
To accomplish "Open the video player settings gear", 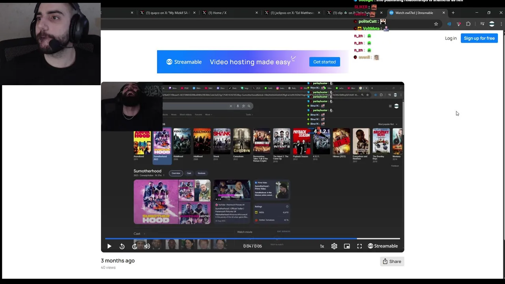I will 334,246.
